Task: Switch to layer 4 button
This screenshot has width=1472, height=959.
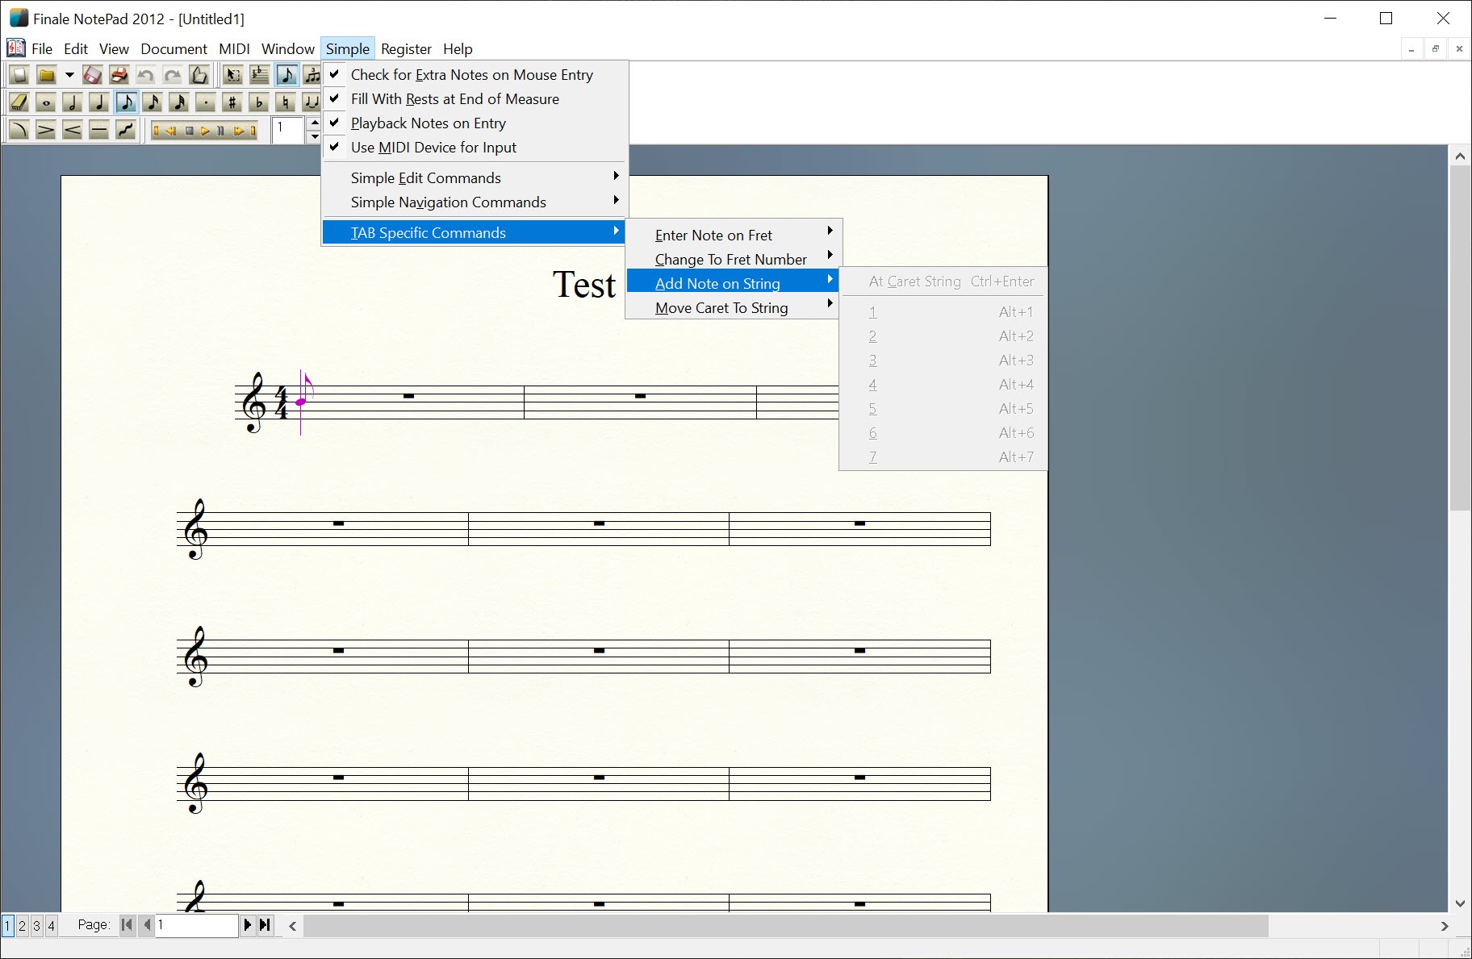Action: 52,925
